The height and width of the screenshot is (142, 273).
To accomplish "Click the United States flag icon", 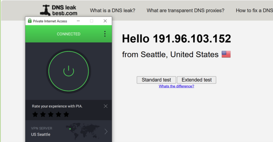I will (226, 54).
